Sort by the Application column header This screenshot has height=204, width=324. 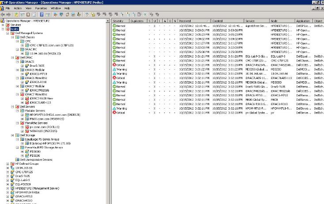[304, 21]
